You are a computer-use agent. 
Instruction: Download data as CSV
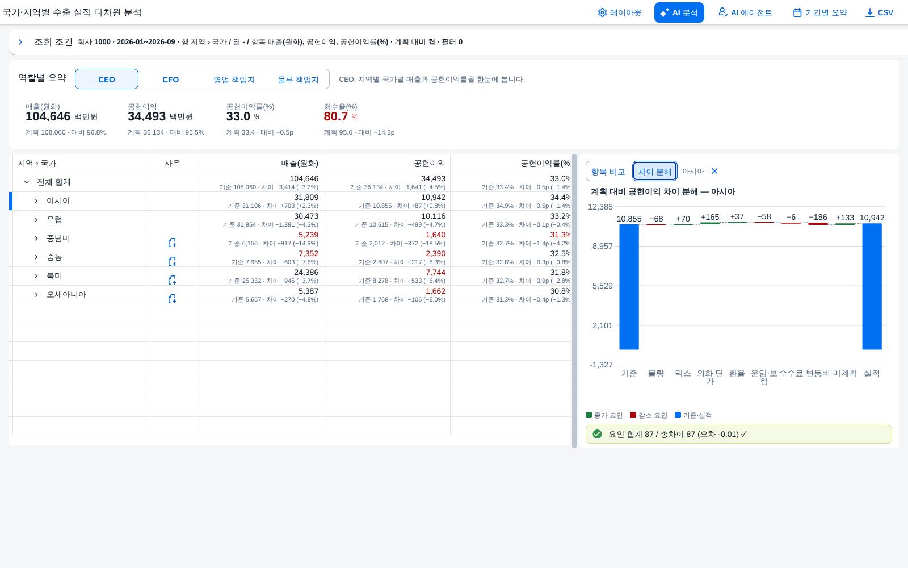point(879,12)
